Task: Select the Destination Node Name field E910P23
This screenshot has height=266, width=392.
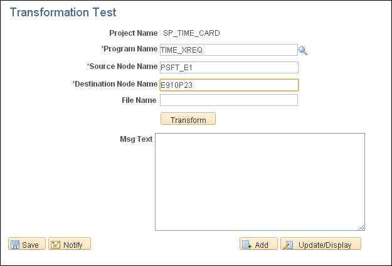Action: (229, 85)
